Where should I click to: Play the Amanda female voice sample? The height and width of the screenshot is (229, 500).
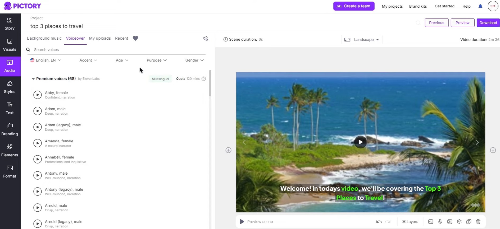[x=38, y=143]
